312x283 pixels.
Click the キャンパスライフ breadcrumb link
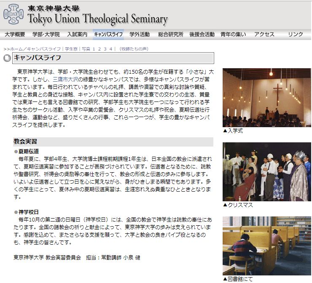point(44,49)
